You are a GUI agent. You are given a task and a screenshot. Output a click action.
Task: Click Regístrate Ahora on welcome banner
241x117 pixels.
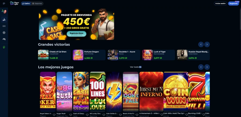click(76, 34)
